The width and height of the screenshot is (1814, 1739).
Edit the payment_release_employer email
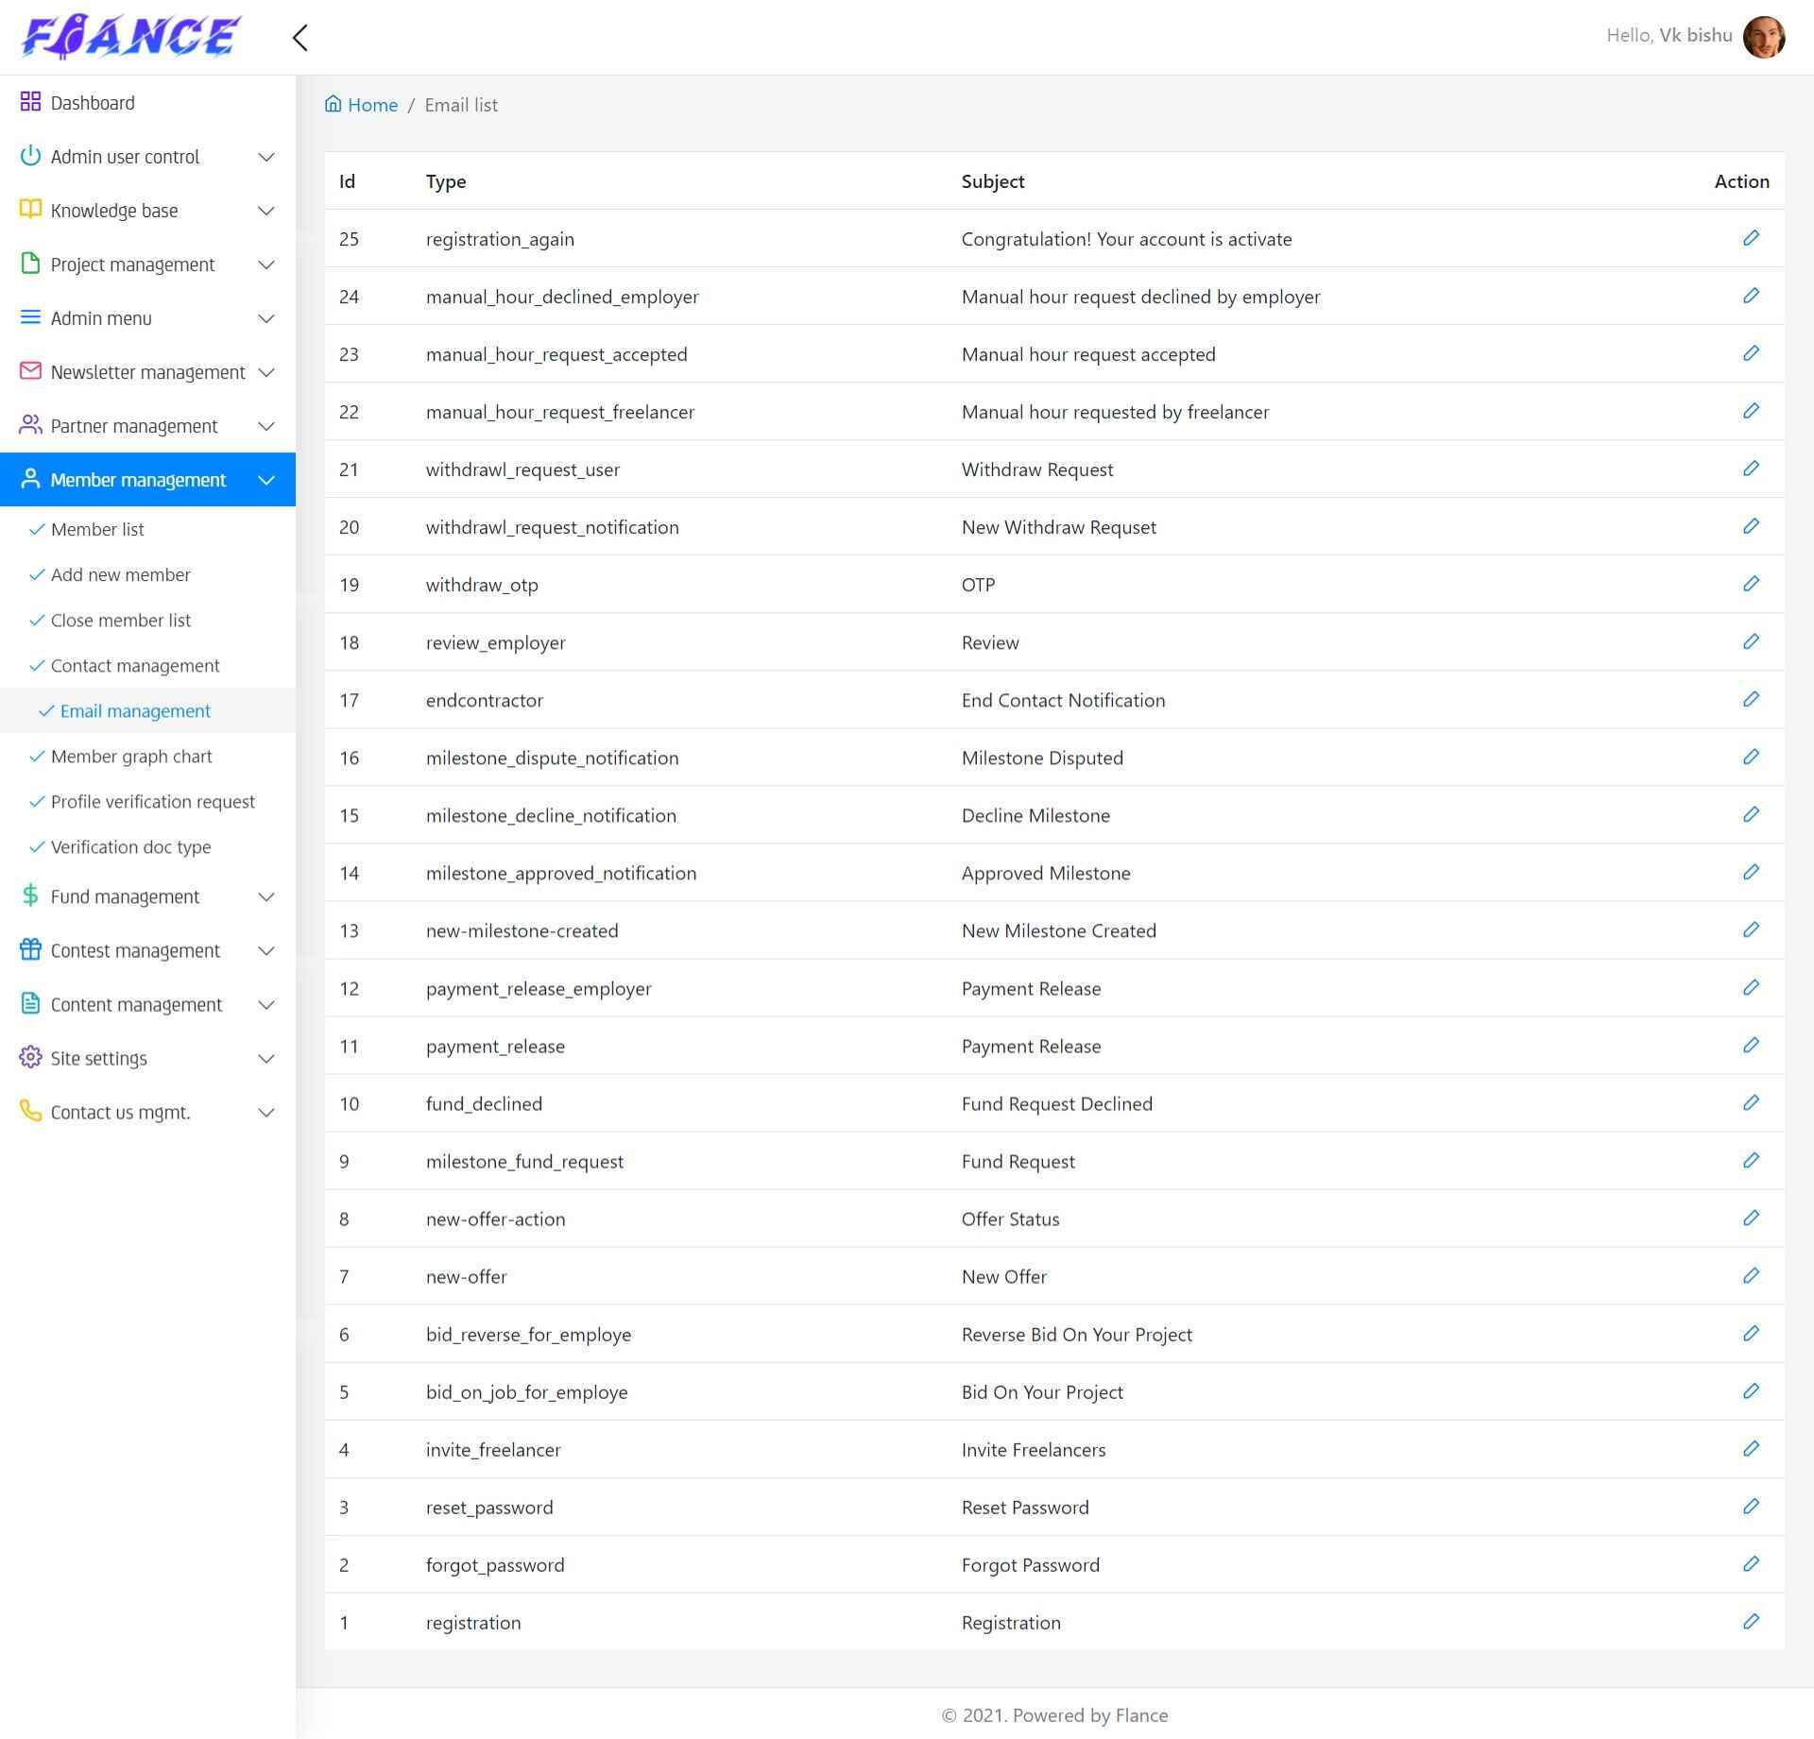pos(1751,987)
